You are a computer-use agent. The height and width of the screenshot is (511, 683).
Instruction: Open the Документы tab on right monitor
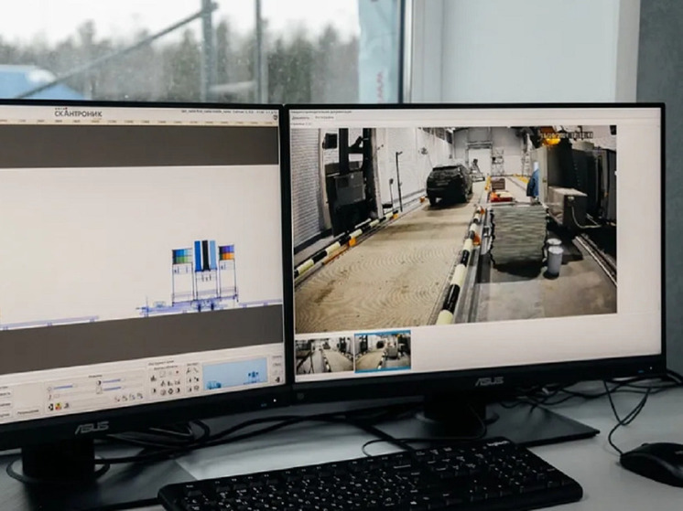click(300, 117)
